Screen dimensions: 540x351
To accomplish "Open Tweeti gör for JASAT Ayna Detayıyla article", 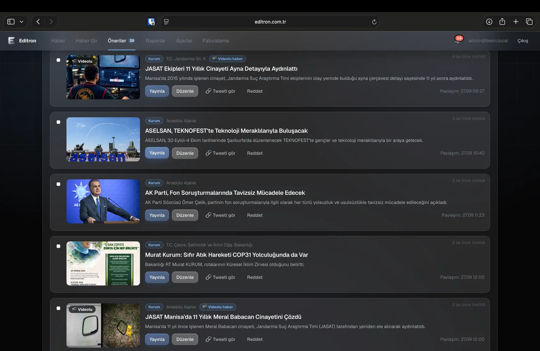I will (x=220, y=91).
